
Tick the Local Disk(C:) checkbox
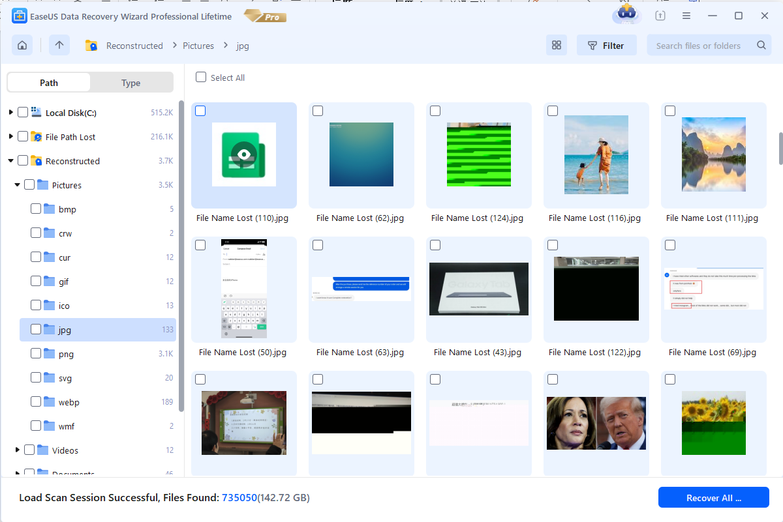(23, 113)
